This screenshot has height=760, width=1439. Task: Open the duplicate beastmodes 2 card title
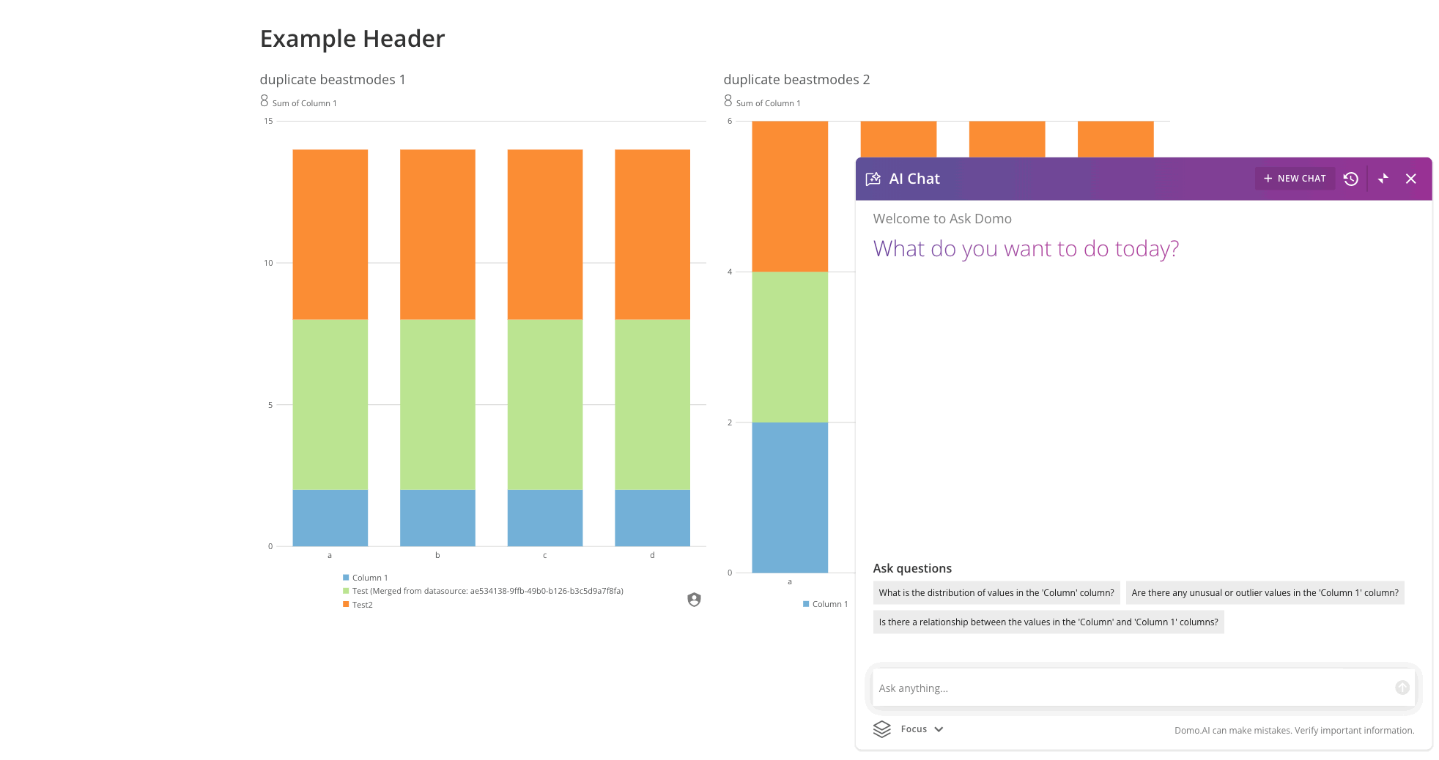[796, 80]
